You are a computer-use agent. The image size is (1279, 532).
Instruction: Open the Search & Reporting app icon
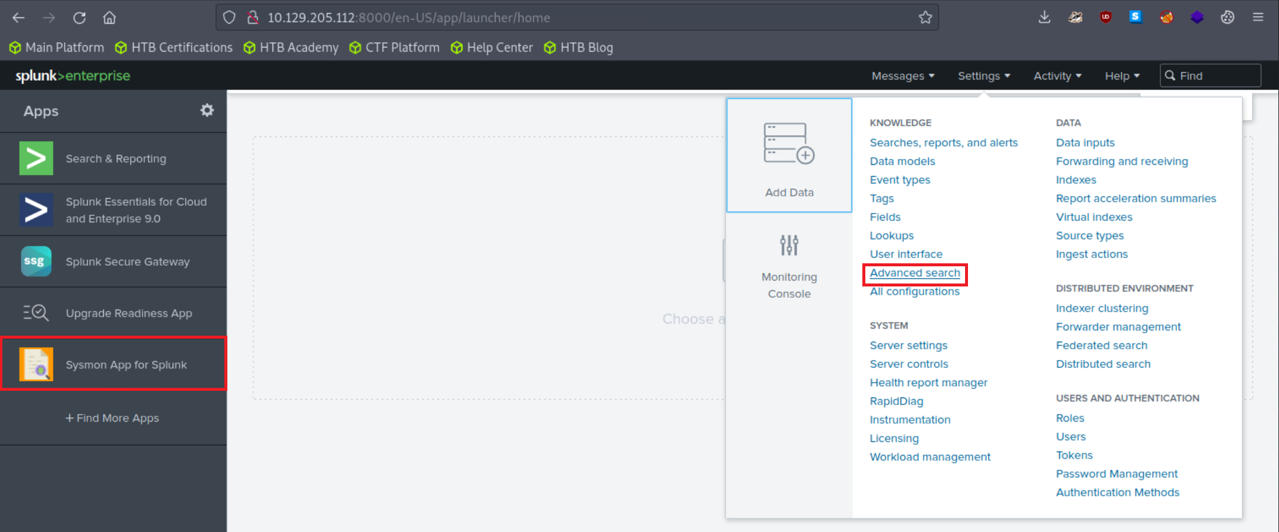click(36, 158)
